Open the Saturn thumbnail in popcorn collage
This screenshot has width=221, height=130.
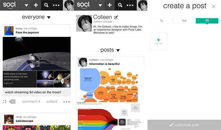(x=62, y=79)
